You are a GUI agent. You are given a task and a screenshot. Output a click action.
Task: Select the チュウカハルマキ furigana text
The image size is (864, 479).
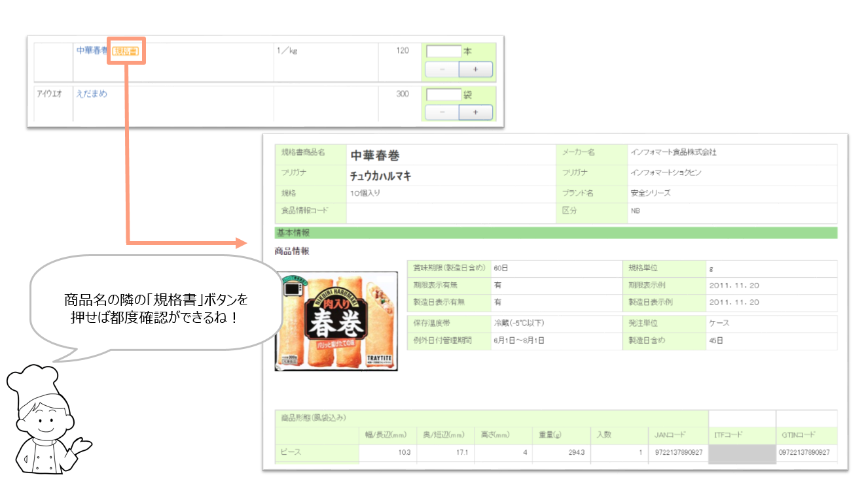(x=381, y=176)
